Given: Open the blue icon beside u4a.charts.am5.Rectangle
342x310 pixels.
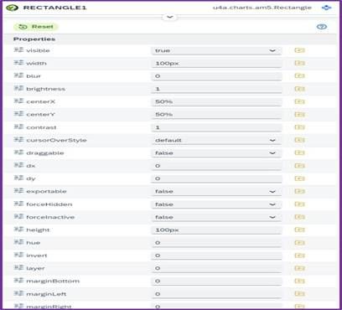Looking at the screenshot, I should [x=326, y=8].
